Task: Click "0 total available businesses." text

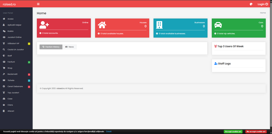Action: click(172, 34)
